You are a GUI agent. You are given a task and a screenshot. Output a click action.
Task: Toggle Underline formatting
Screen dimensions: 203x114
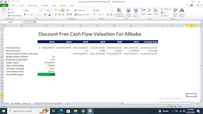(x=32, y=15)
